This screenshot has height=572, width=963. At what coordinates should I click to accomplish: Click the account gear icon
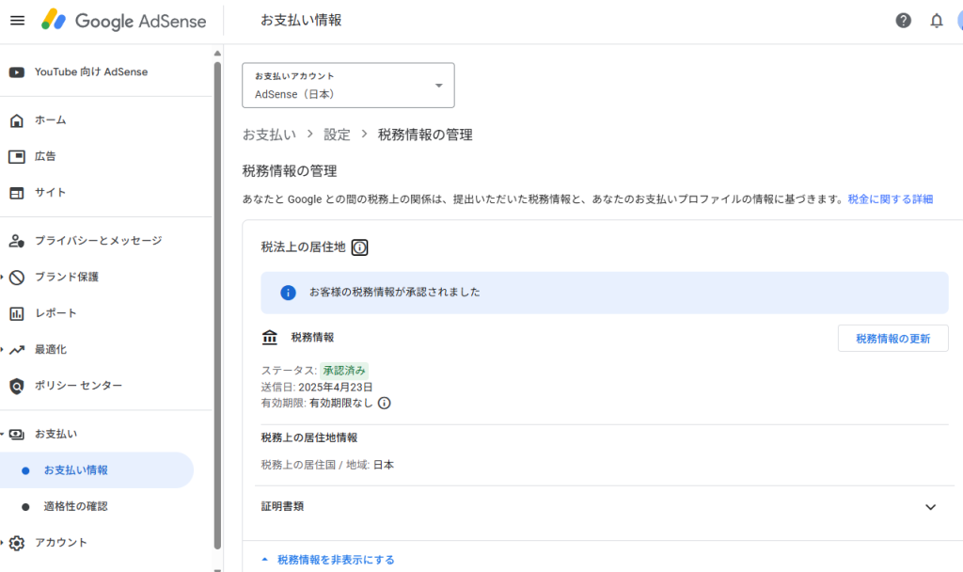[17, 543]
